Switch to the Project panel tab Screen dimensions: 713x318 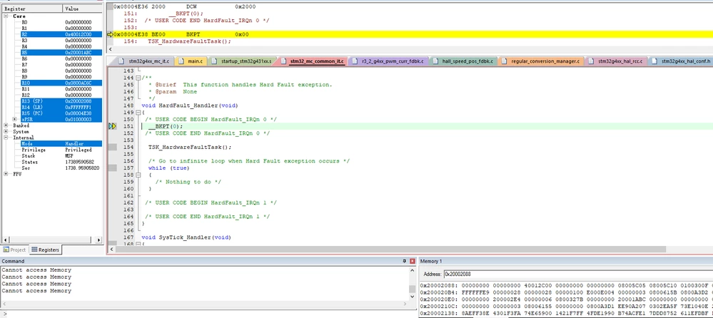(x=14, y=250)
